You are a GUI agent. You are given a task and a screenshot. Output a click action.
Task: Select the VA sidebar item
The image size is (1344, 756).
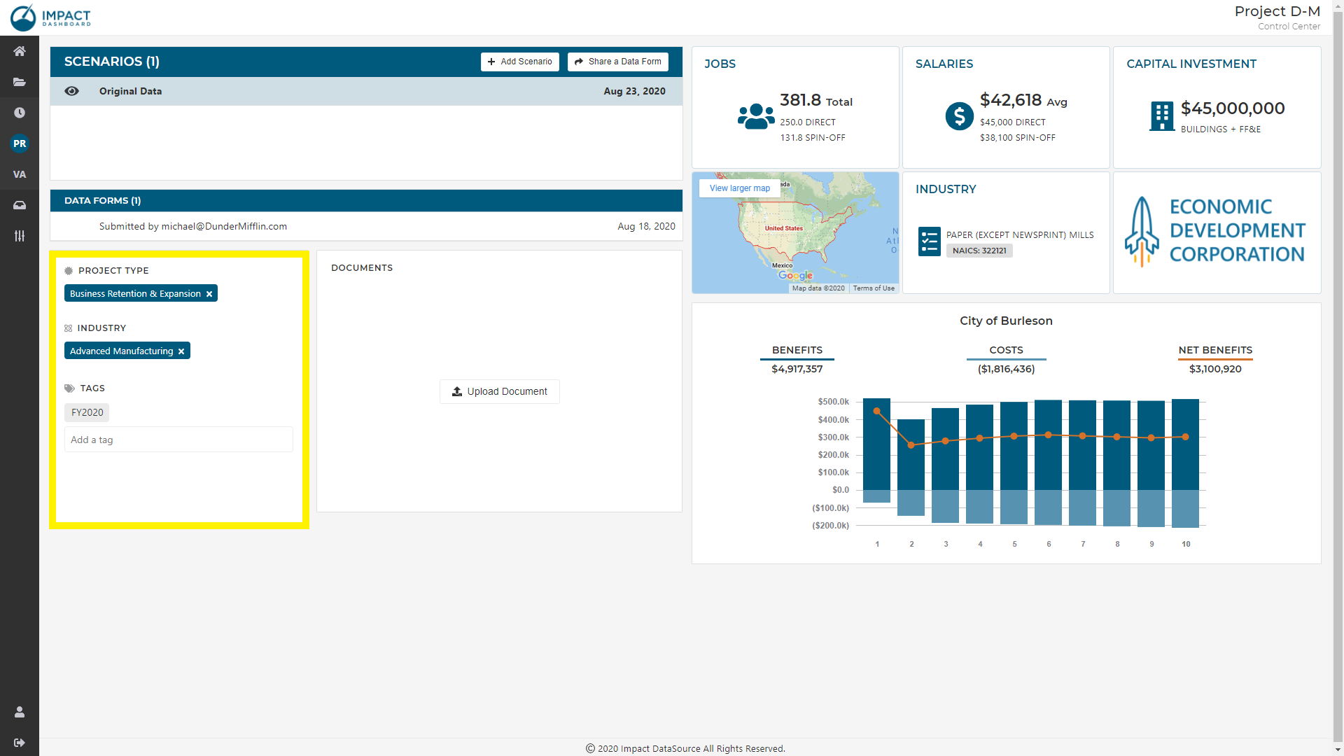click(x=20, y=174)
